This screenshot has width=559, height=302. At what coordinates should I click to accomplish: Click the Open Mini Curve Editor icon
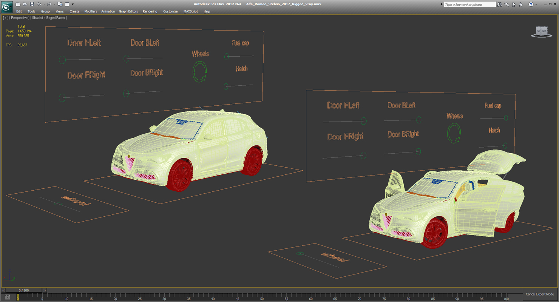(7, 297)
